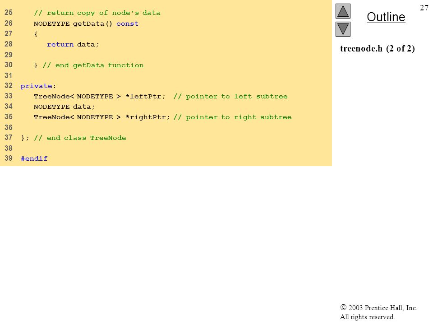This screenshot has height=325, width=433.
Task: Click the opening brace on line 27
Action: pos(36,34)
